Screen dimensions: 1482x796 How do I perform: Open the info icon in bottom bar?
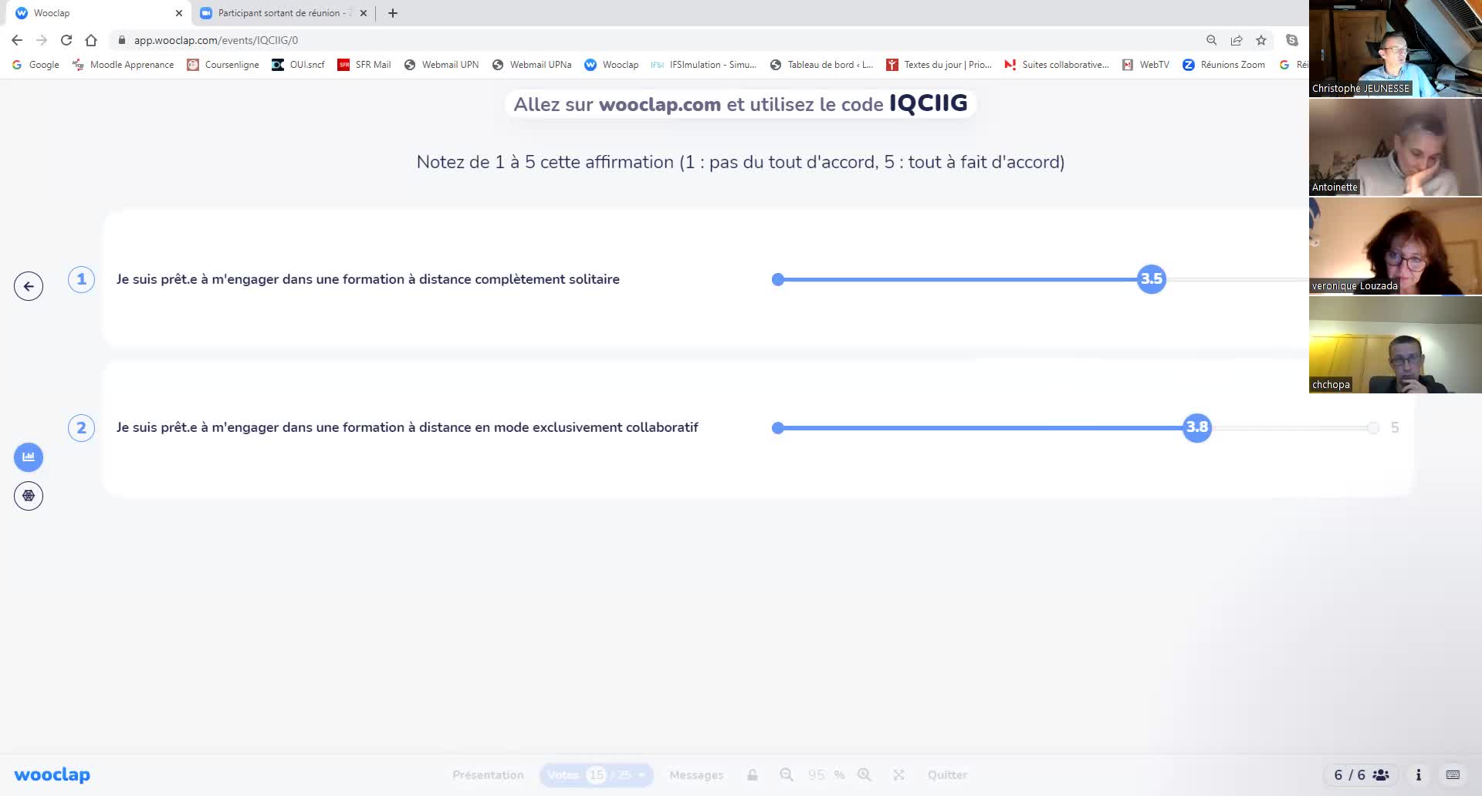(x=1418, y=774)
